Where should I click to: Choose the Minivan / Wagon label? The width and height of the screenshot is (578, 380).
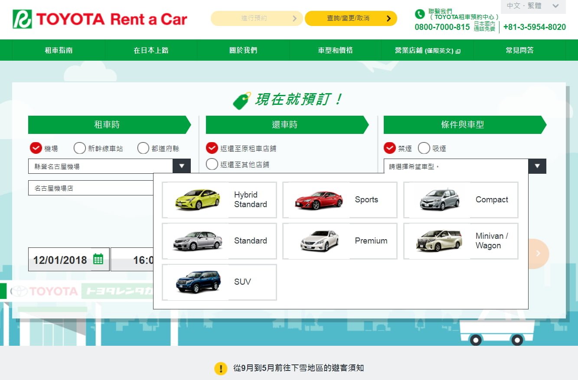point(492,240)
